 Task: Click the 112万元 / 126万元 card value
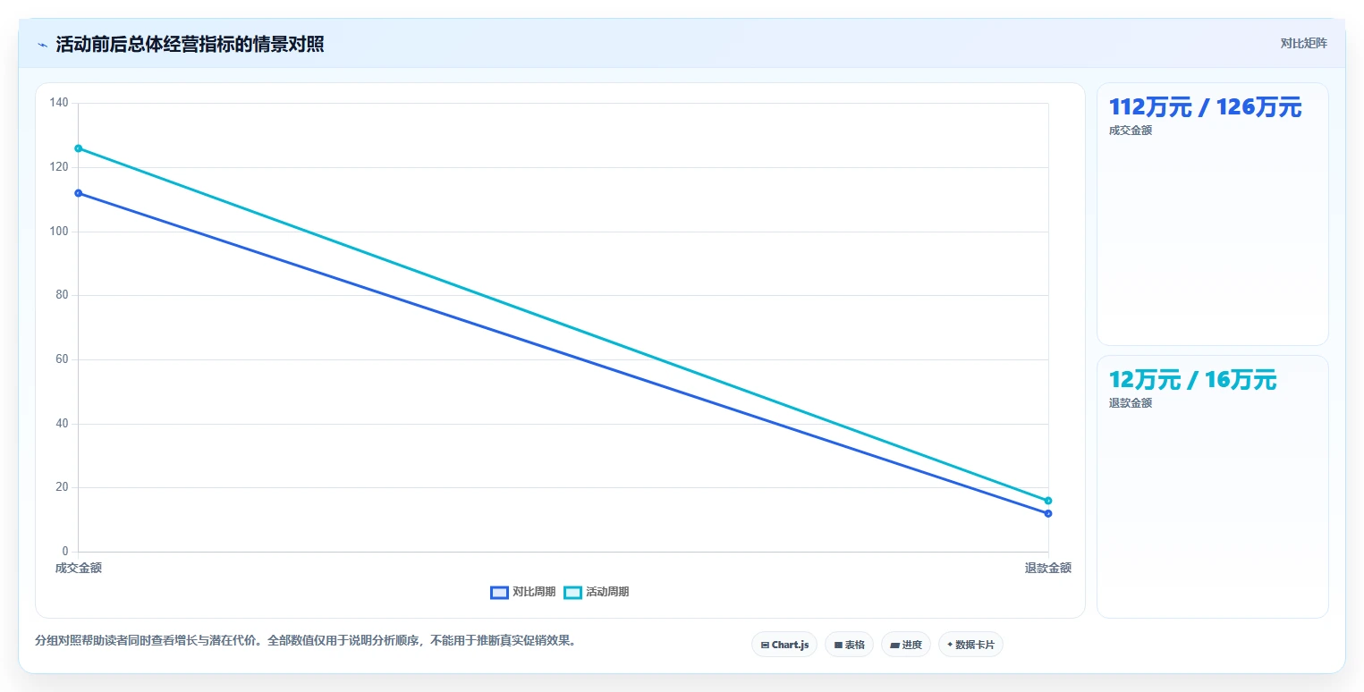tap(1205, 107)
